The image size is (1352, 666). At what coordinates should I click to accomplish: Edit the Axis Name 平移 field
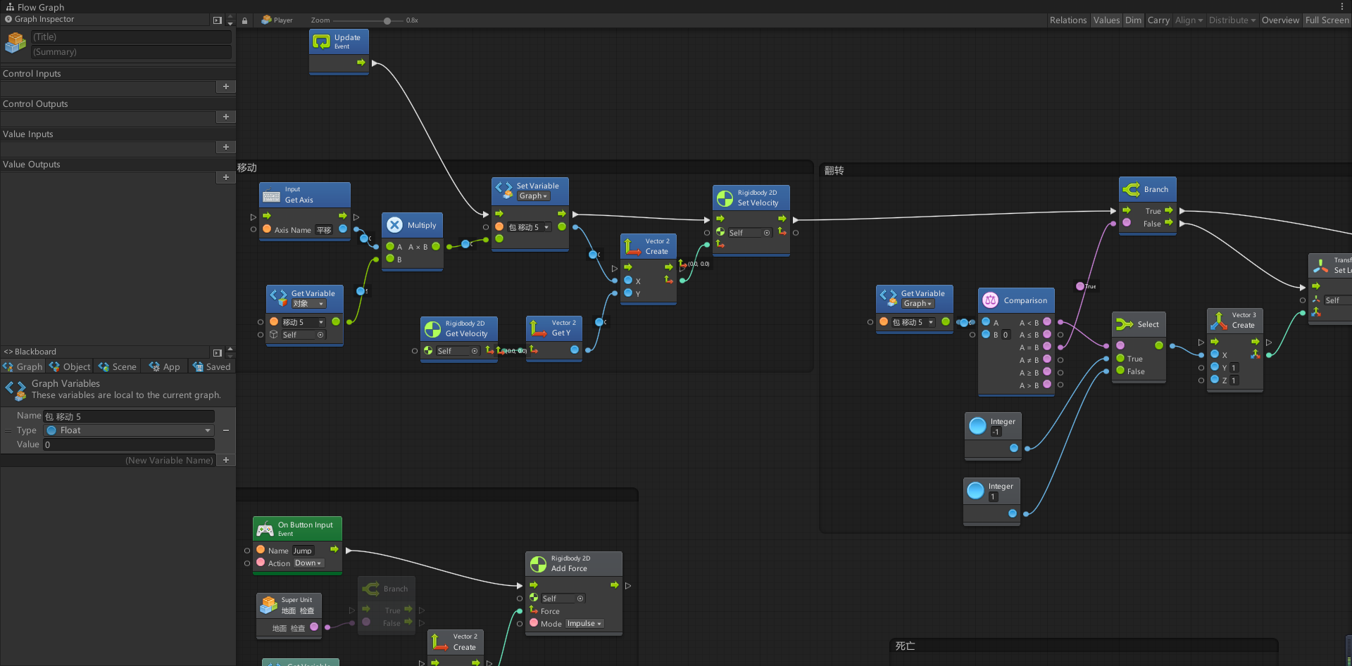coord(324,230)
